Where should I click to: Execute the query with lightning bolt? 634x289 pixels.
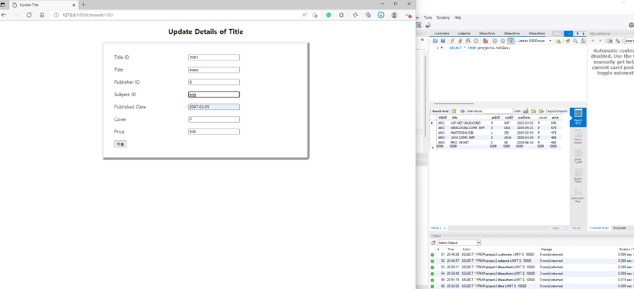coord(452,41)
